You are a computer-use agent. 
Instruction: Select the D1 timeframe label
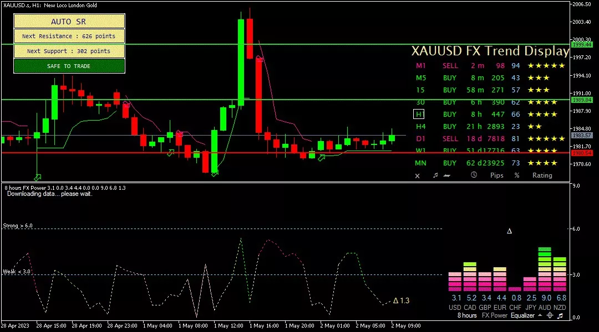pyautogui.click(x=420, y=139)
